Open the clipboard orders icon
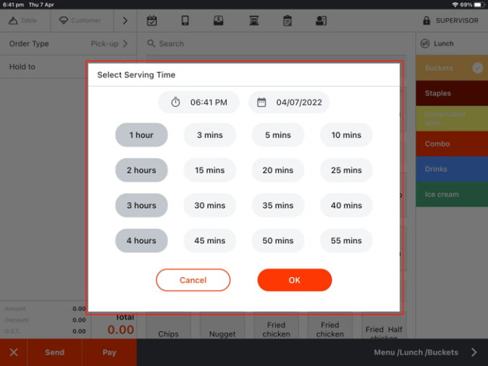The height and width of the screenshot is (366, 488). coord(287,21)
